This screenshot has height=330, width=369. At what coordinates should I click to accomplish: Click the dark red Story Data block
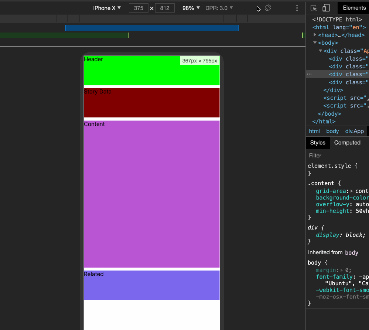click(x=152, y=103)
